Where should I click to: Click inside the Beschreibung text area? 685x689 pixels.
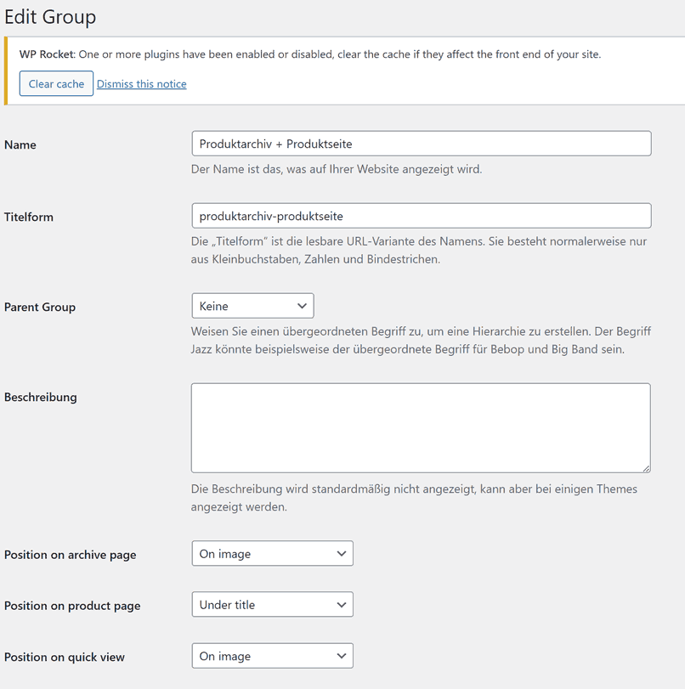421,427
